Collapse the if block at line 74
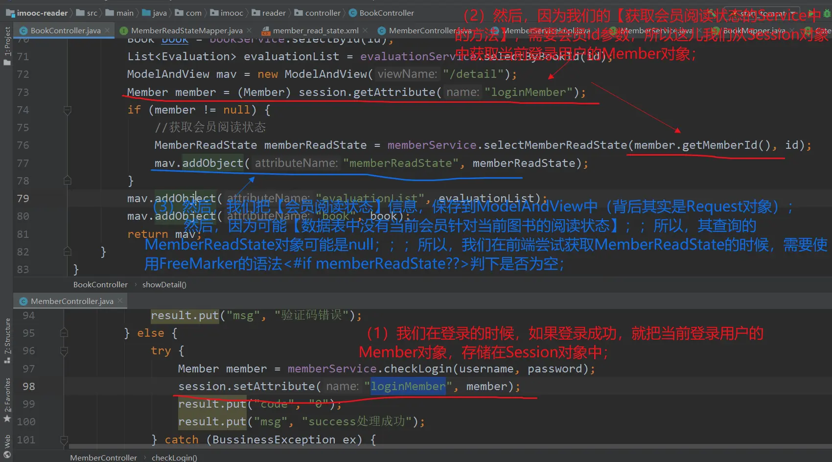The image size is (832, 462). coord(68,110)
